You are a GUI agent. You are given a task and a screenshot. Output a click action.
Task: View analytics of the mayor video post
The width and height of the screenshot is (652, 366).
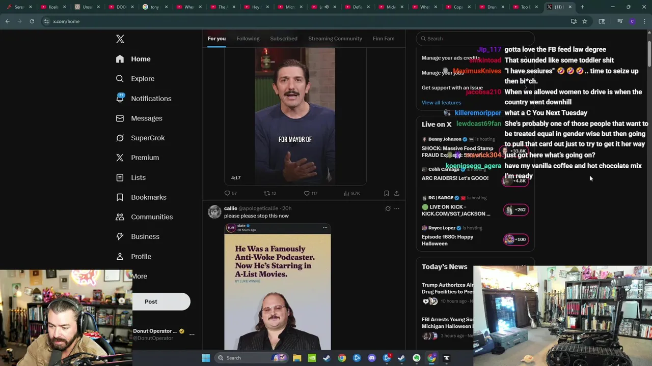coord(352,193)
